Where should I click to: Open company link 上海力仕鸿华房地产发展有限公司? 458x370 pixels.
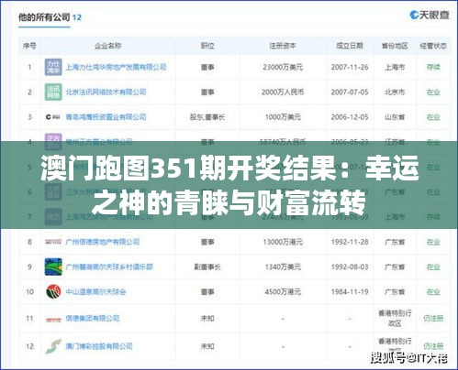pyautogui.click(x=116, y=67)
